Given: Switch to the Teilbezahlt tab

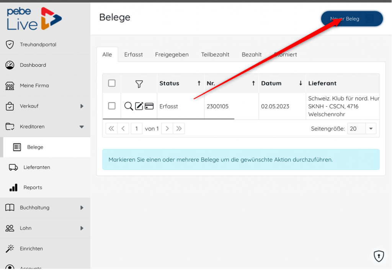Looking at the screenshot, I should click(x=215, y=54).
